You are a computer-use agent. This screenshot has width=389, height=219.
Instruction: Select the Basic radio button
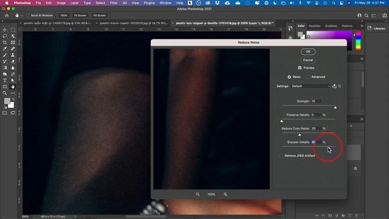[289, 77]
